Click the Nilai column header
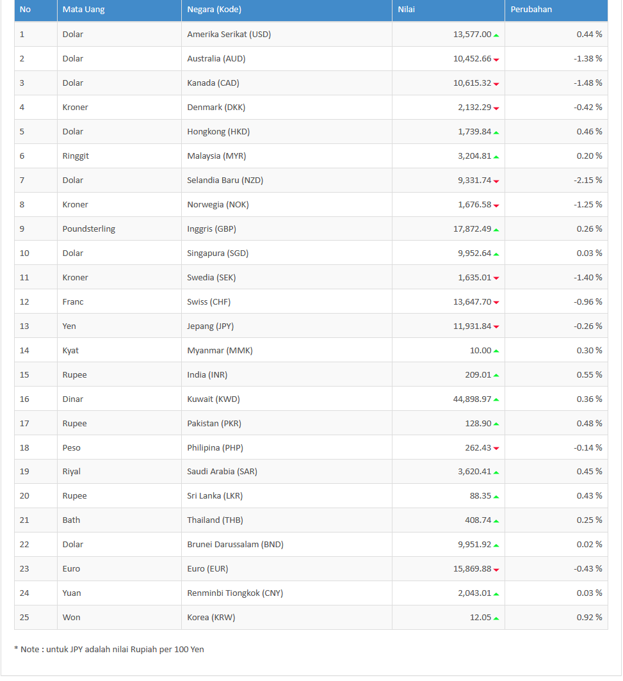The height and width of the screenshot is (681, 623). click(448, 10)
